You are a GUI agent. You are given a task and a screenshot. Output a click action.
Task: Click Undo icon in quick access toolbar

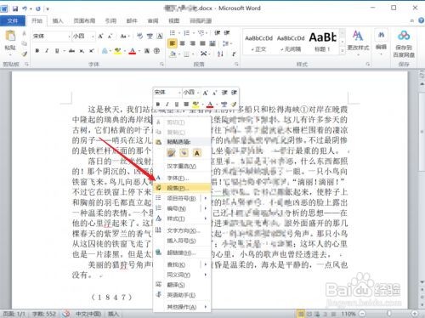click(25, 9)
